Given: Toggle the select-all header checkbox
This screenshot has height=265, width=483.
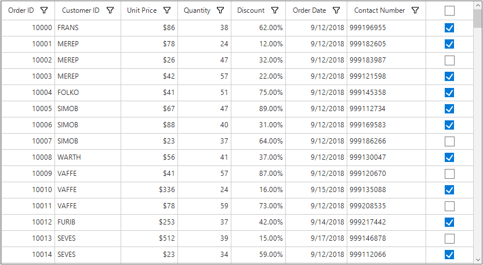Looking at the screenshot, I should click(x=449, y=11).
